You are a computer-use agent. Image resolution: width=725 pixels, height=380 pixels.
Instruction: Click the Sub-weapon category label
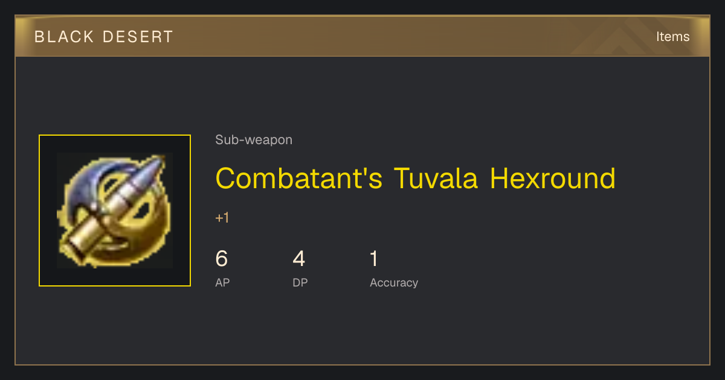point(254,140)
